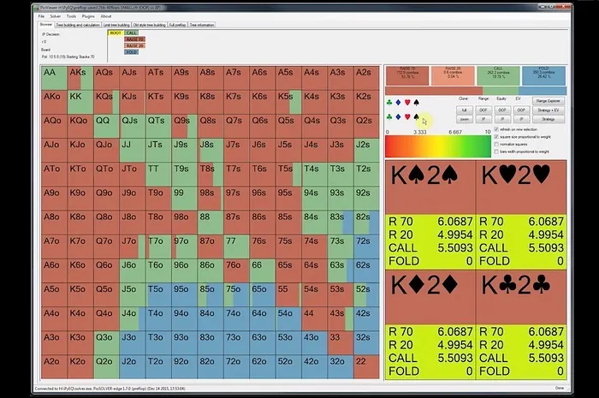Select the bottom-row diamond suit icon
The height and width of the screenshot is (398, 599).
pyautogui.click(x=400, y=117)
